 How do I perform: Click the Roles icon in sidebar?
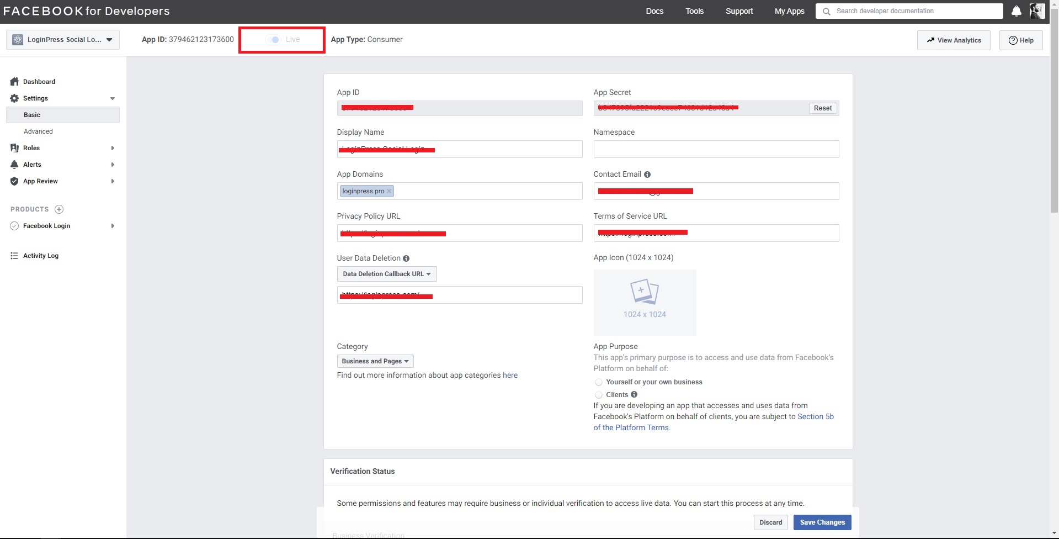[x=14, y=148]
